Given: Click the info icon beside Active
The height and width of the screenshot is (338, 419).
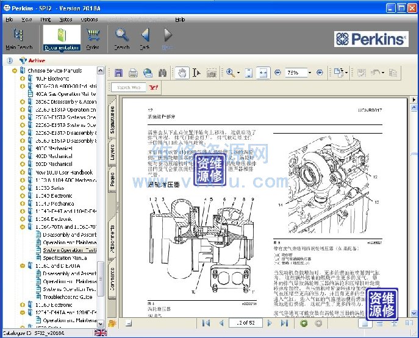Looking at the screenshot, I should click(x=10, y=60).
